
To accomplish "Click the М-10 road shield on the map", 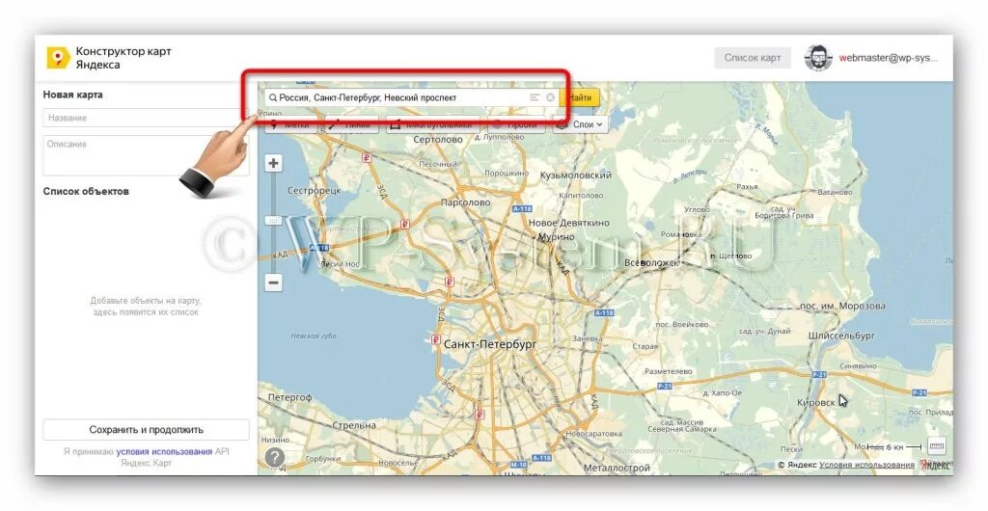I will (518, 465).
